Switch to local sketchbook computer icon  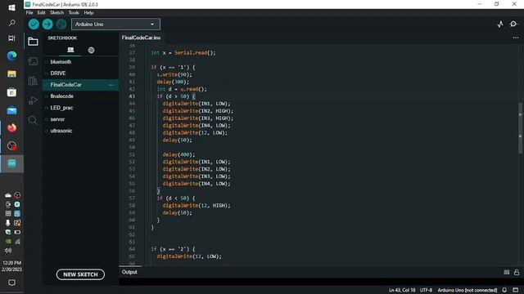[70, 50]
